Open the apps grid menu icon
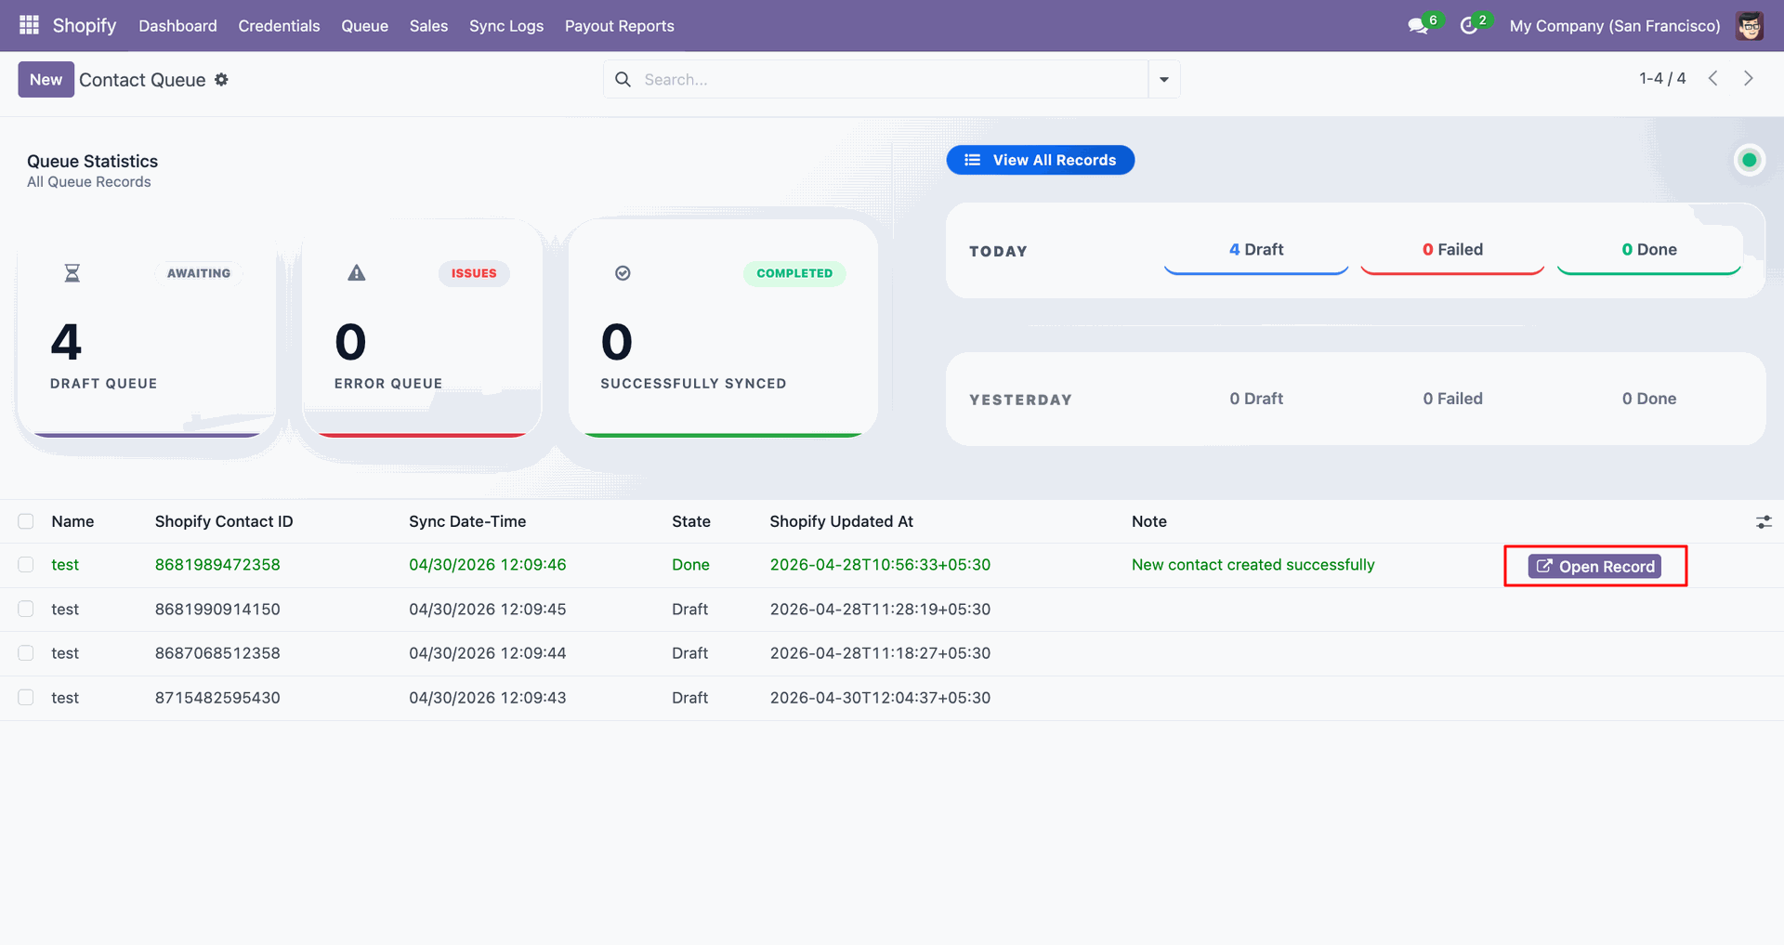Viewport: 1784px width, 945px height. (29, 25)
